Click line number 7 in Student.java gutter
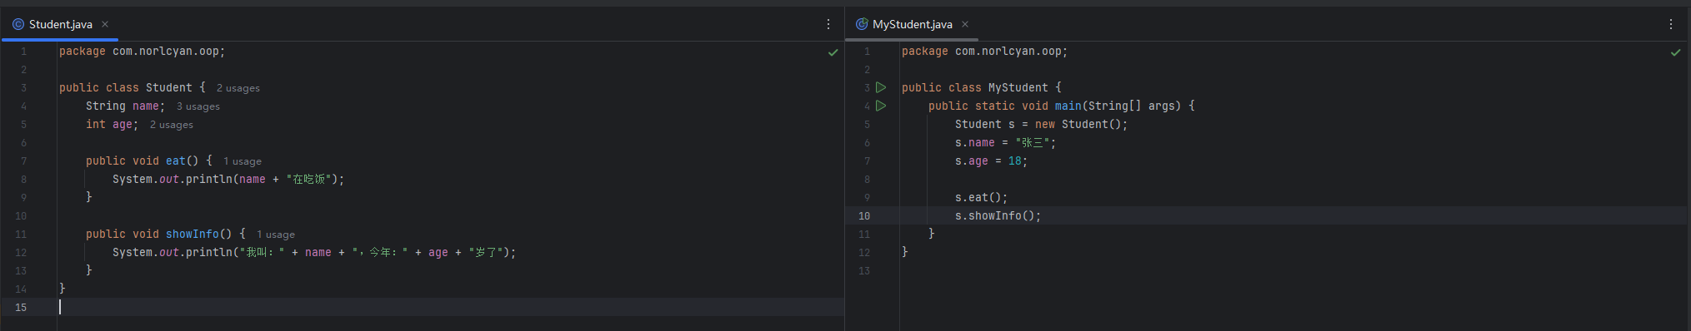Image resolution: width=1691 pixels, height=331 pixels. click(23, 161)
